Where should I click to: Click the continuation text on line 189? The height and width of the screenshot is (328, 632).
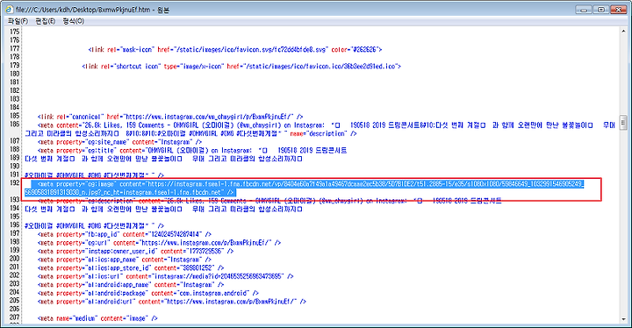pyautogui.click(x=163, y=159)
